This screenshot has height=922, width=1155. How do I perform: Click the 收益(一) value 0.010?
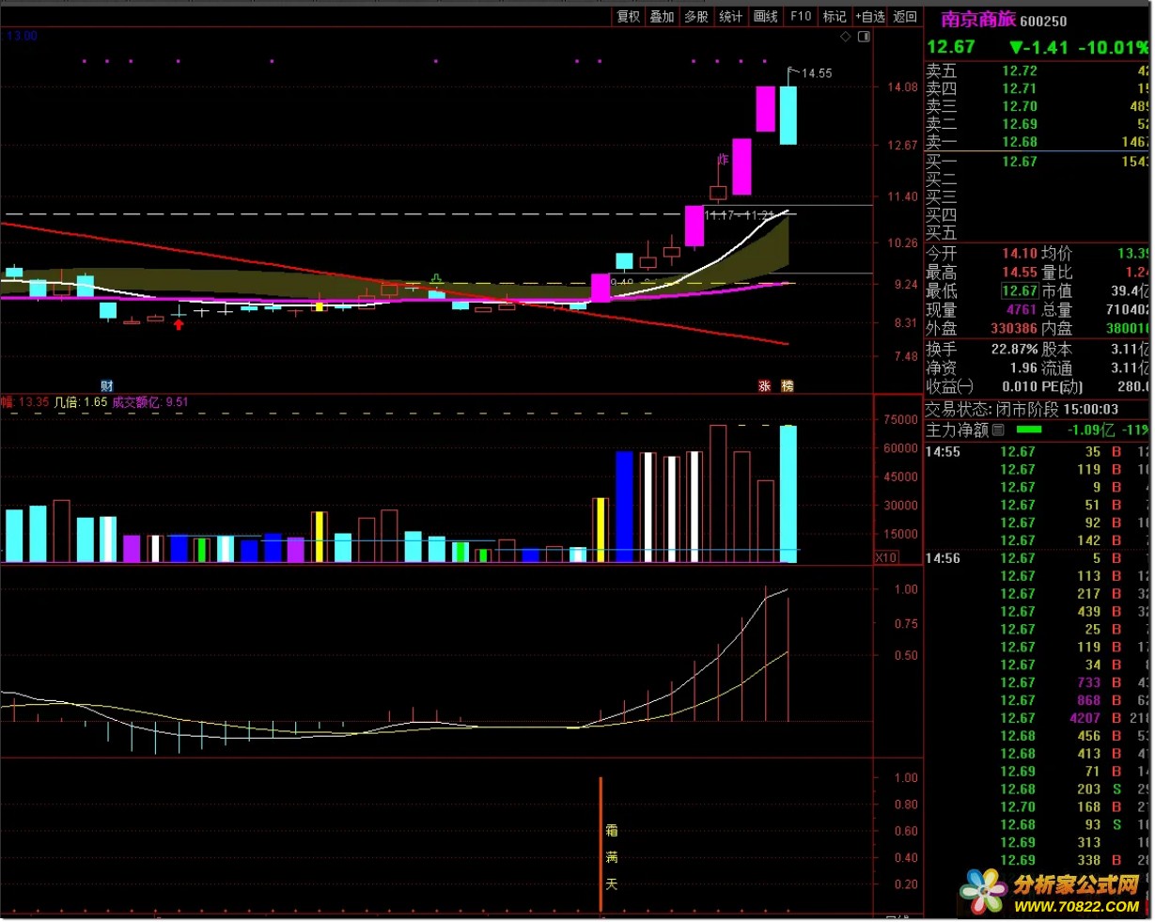coord(1020,387)
